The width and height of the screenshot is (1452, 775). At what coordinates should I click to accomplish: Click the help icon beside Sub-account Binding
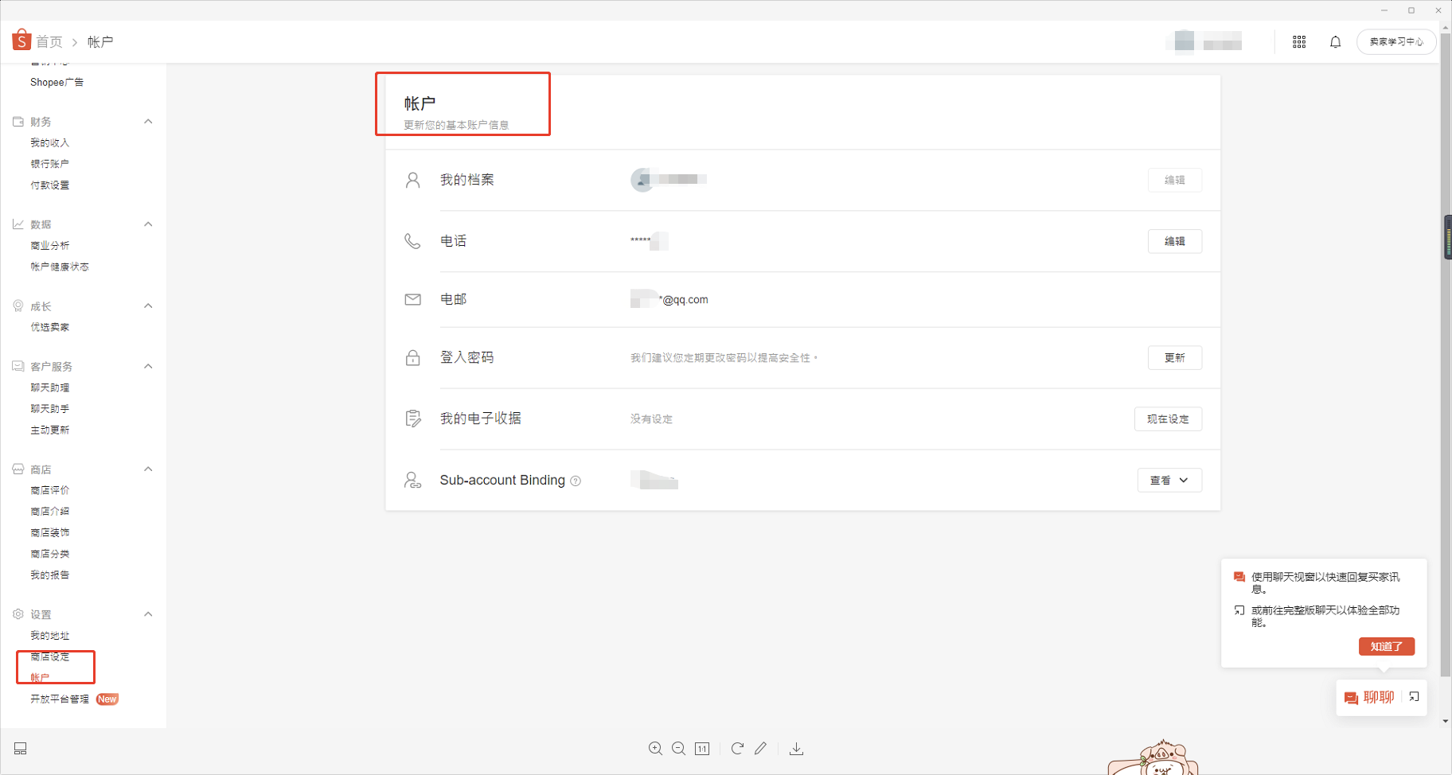(576, 481)
